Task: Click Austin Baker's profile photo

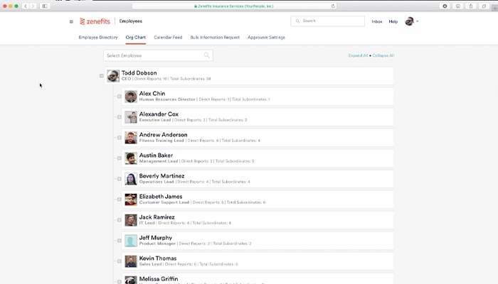Action: [x=130, y=158]
